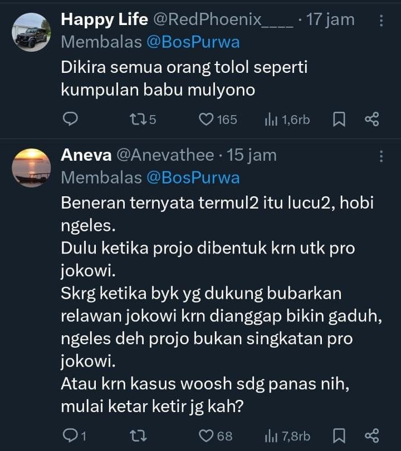Click the Happy Life display name
Image resolution: width=401 pixels, height=451 pixels.
[104, 19]
